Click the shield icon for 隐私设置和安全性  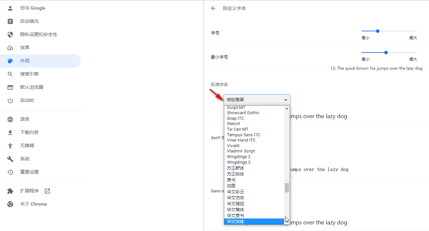10,34
